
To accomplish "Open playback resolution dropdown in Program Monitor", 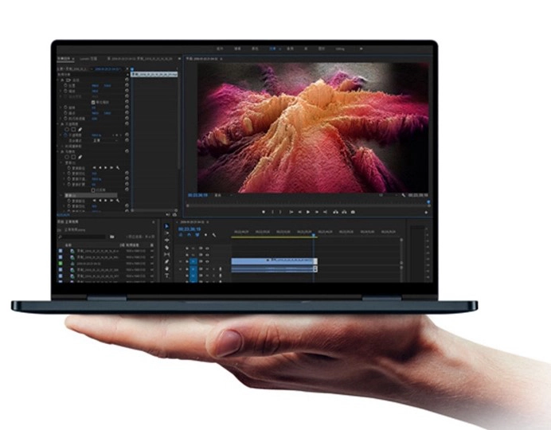I will click(389, 195).
